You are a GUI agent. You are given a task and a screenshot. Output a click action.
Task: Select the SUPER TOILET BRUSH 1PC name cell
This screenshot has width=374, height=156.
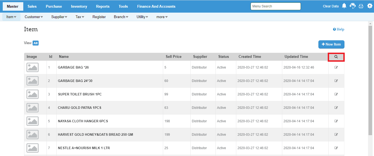[110, 94]
